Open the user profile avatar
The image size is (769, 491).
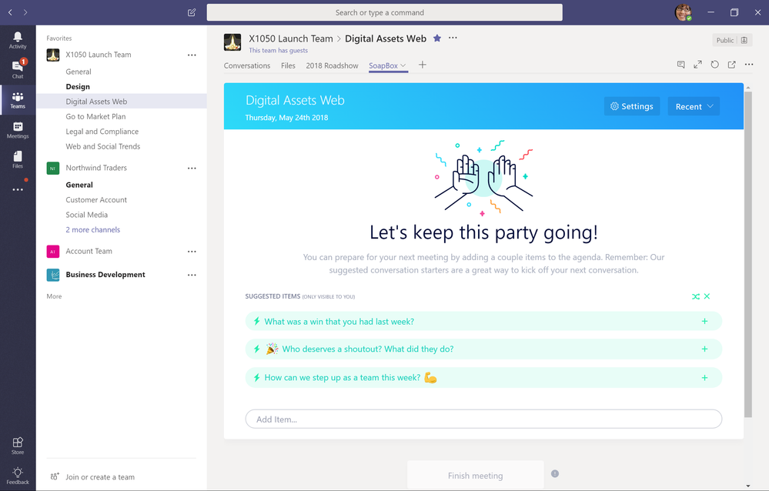[684, 12]
